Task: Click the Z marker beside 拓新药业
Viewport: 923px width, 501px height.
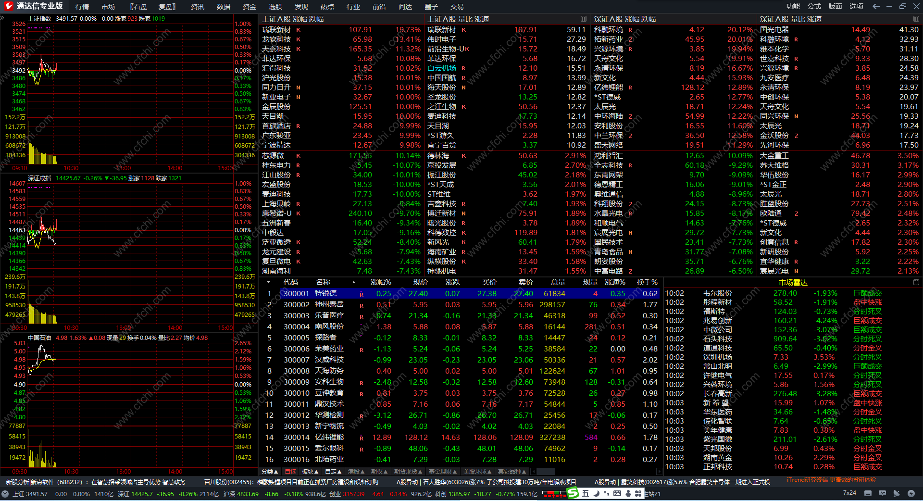Action: pyautogui.click(x=631, y=39)
